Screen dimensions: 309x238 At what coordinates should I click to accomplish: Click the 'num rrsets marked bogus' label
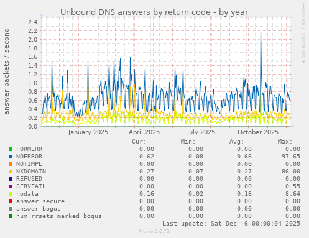(59, 216)
